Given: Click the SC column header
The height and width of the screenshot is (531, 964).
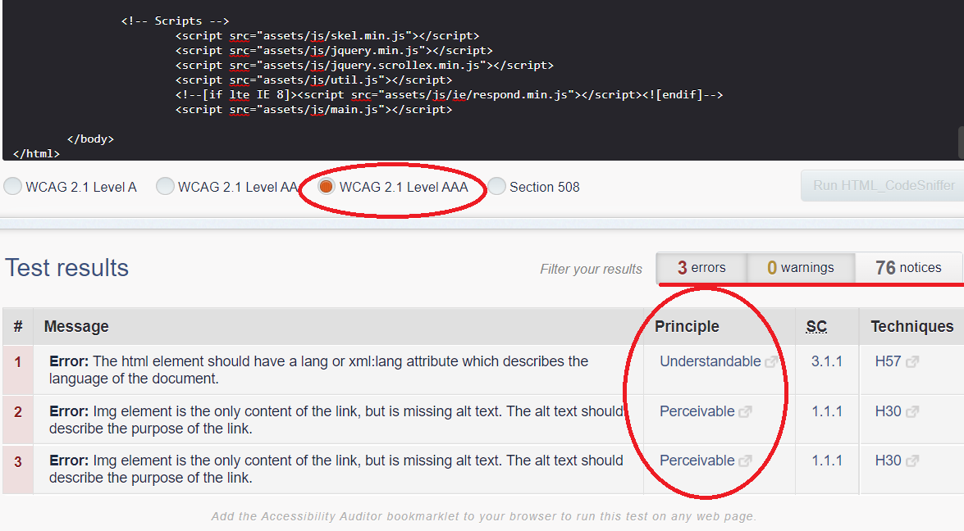Looking at the screenshot, I should (816, 326).
